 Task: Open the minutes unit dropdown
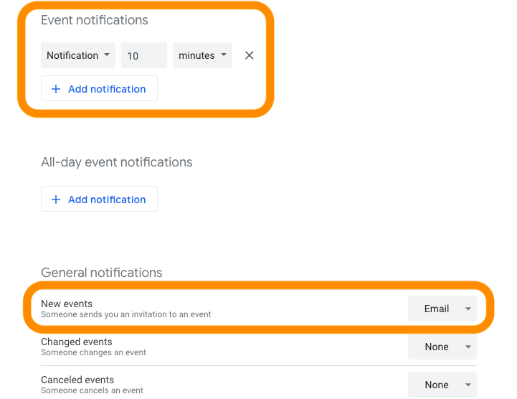(x=202, y=55)
